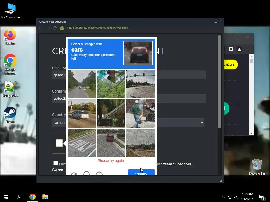
Task: Tick the reCAPTCHA not-a-robot checkbox
Action: point(59,143)
